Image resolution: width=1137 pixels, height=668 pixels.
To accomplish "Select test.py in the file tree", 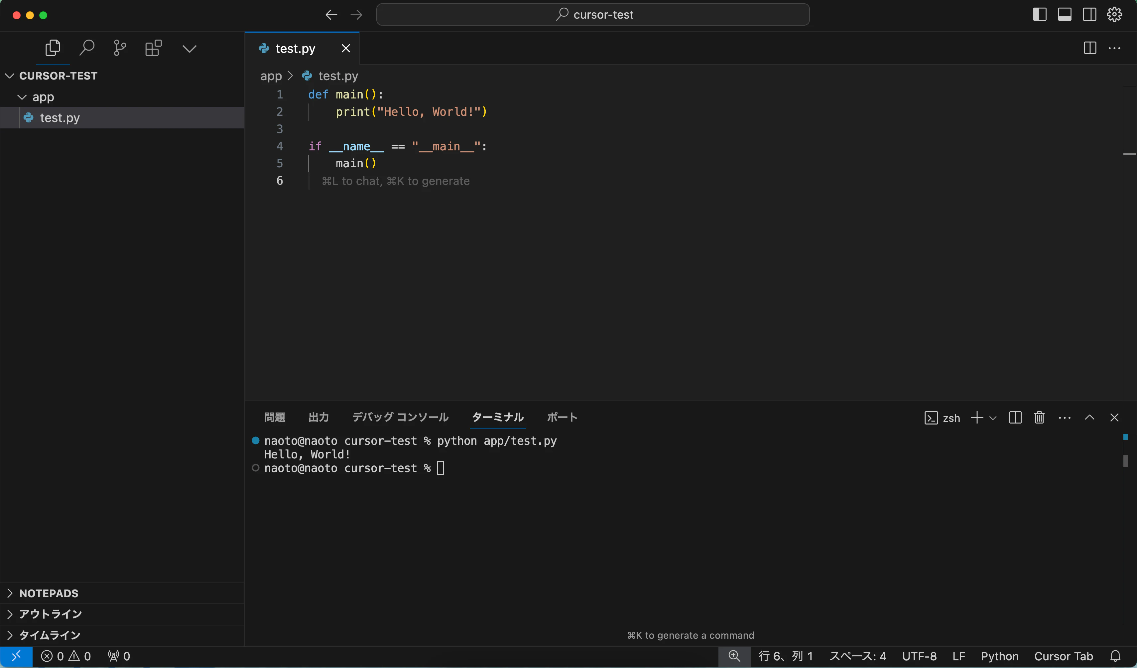I will coord(122,118).
